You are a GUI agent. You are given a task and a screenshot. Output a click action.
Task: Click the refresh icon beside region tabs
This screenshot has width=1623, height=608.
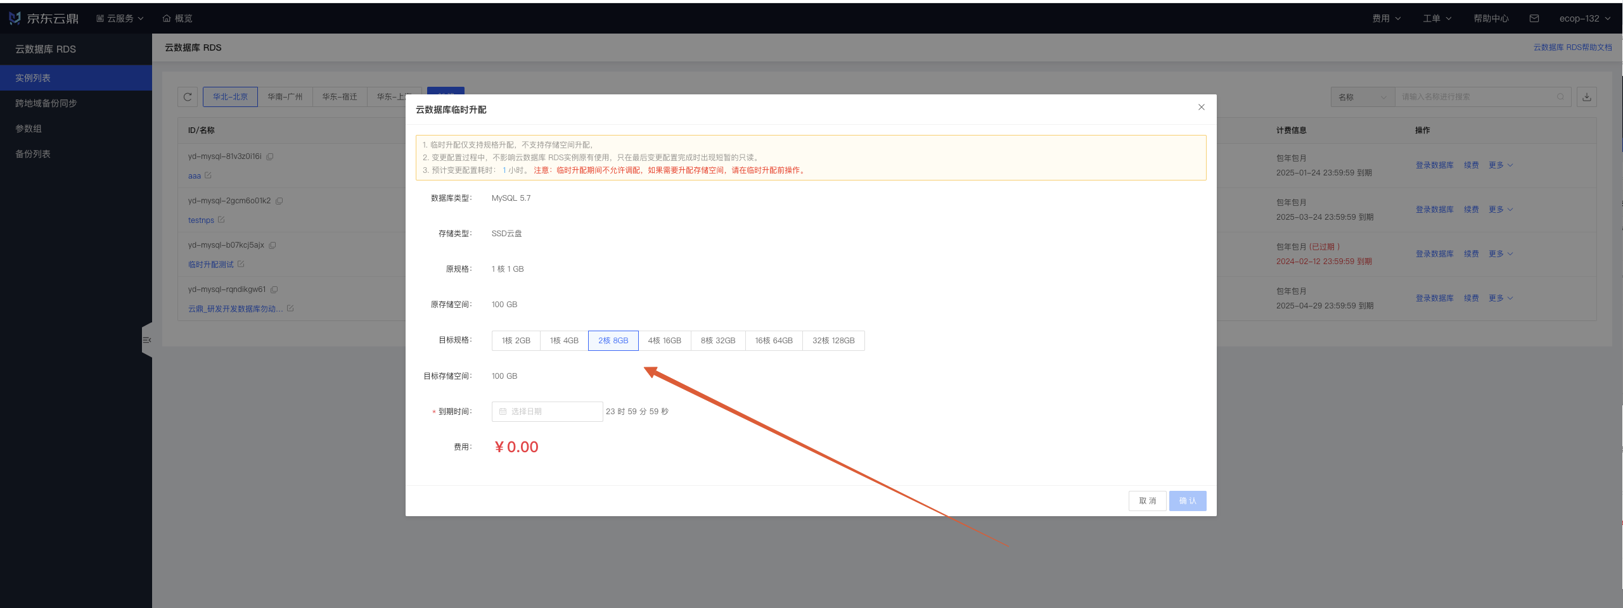(188, 97)
